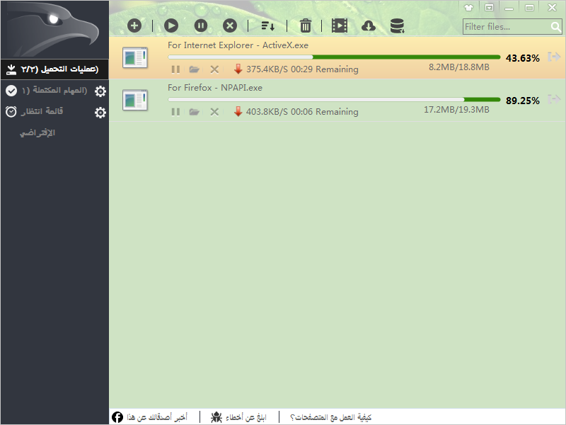Click red arrow speed icon of NPAPI.exe

[x=238, y=112]
